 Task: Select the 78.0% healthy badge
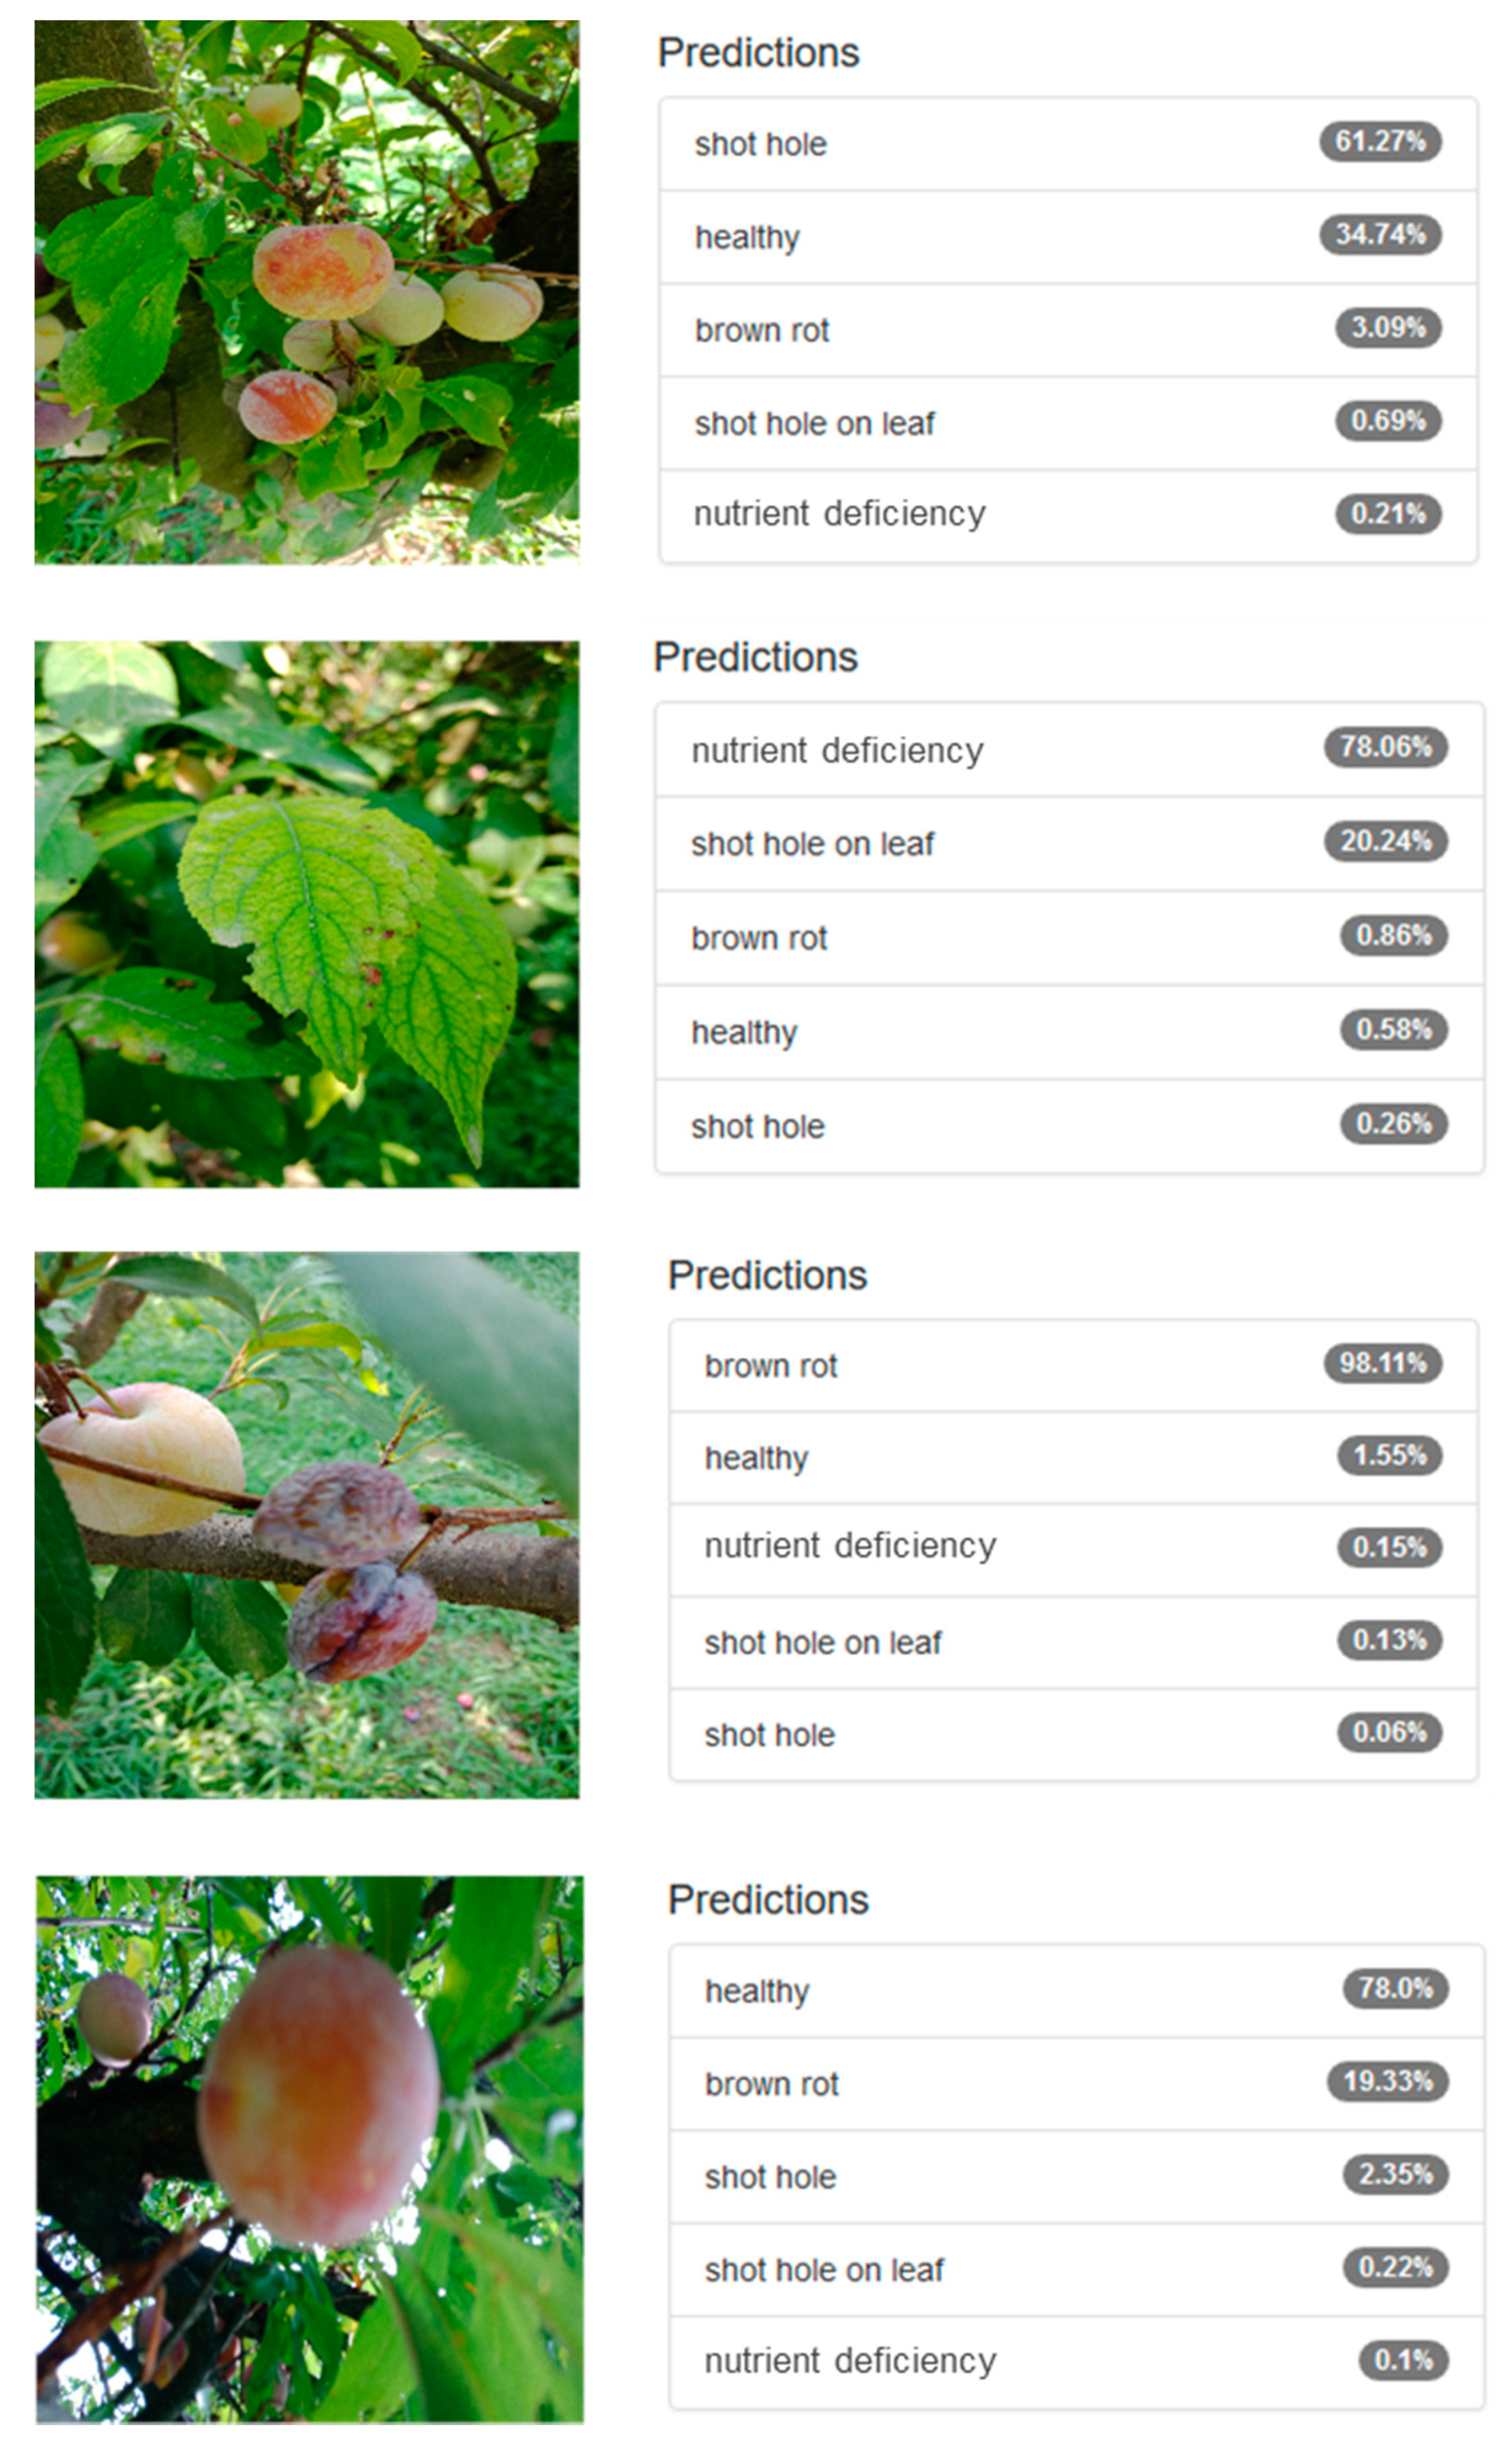click(1395, 1988)
